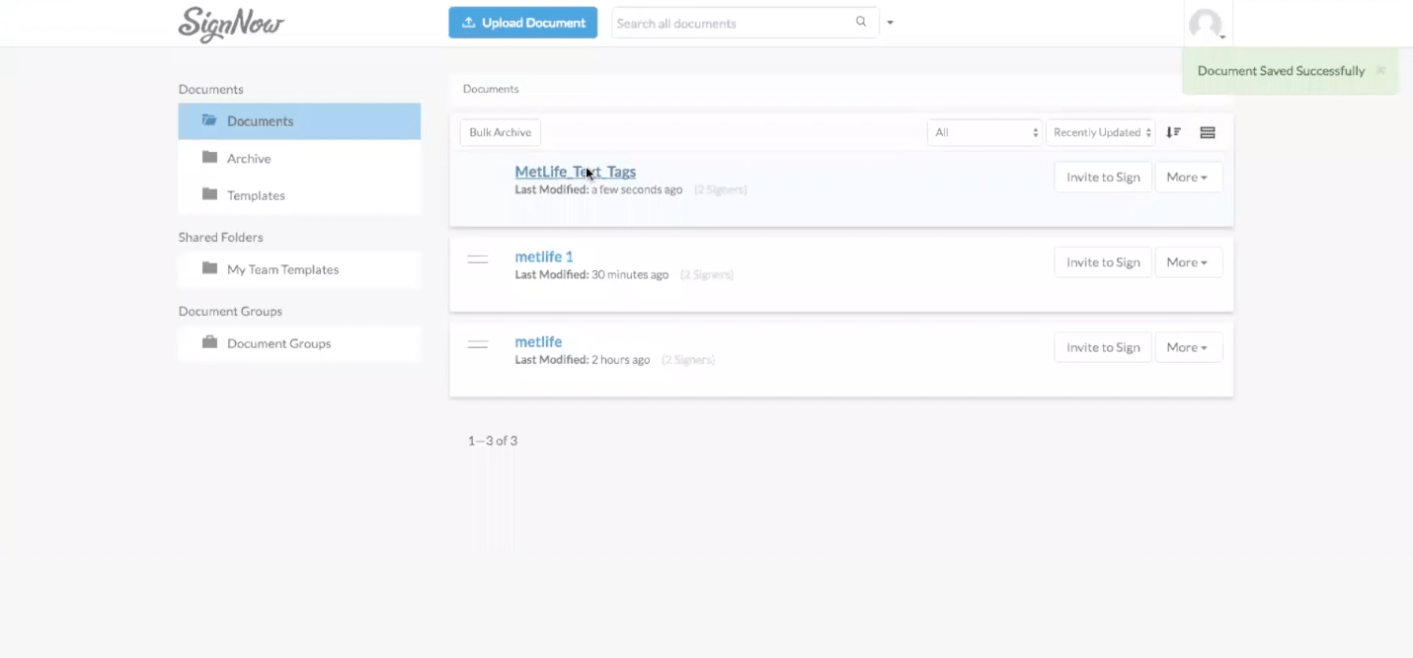The width and height of the screenshot is (1413, 658).
Task: Open the user avatar menu
Action: click(x=1207, y=25)
